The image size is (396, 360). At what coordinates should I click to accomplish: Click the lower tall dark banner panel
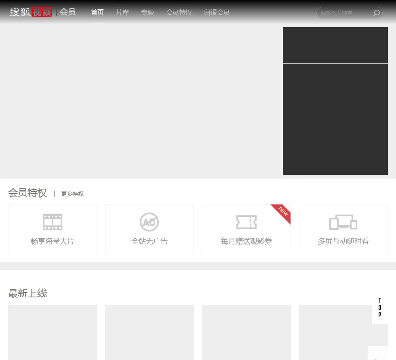[x=335, y=120]
